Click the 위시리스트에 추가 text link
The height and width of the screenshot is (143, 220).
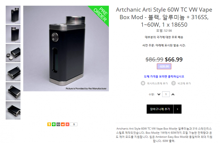157,83
